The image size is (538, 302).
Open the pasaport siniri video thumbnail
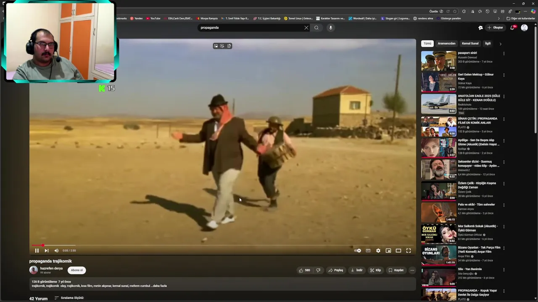pos(438,61)
